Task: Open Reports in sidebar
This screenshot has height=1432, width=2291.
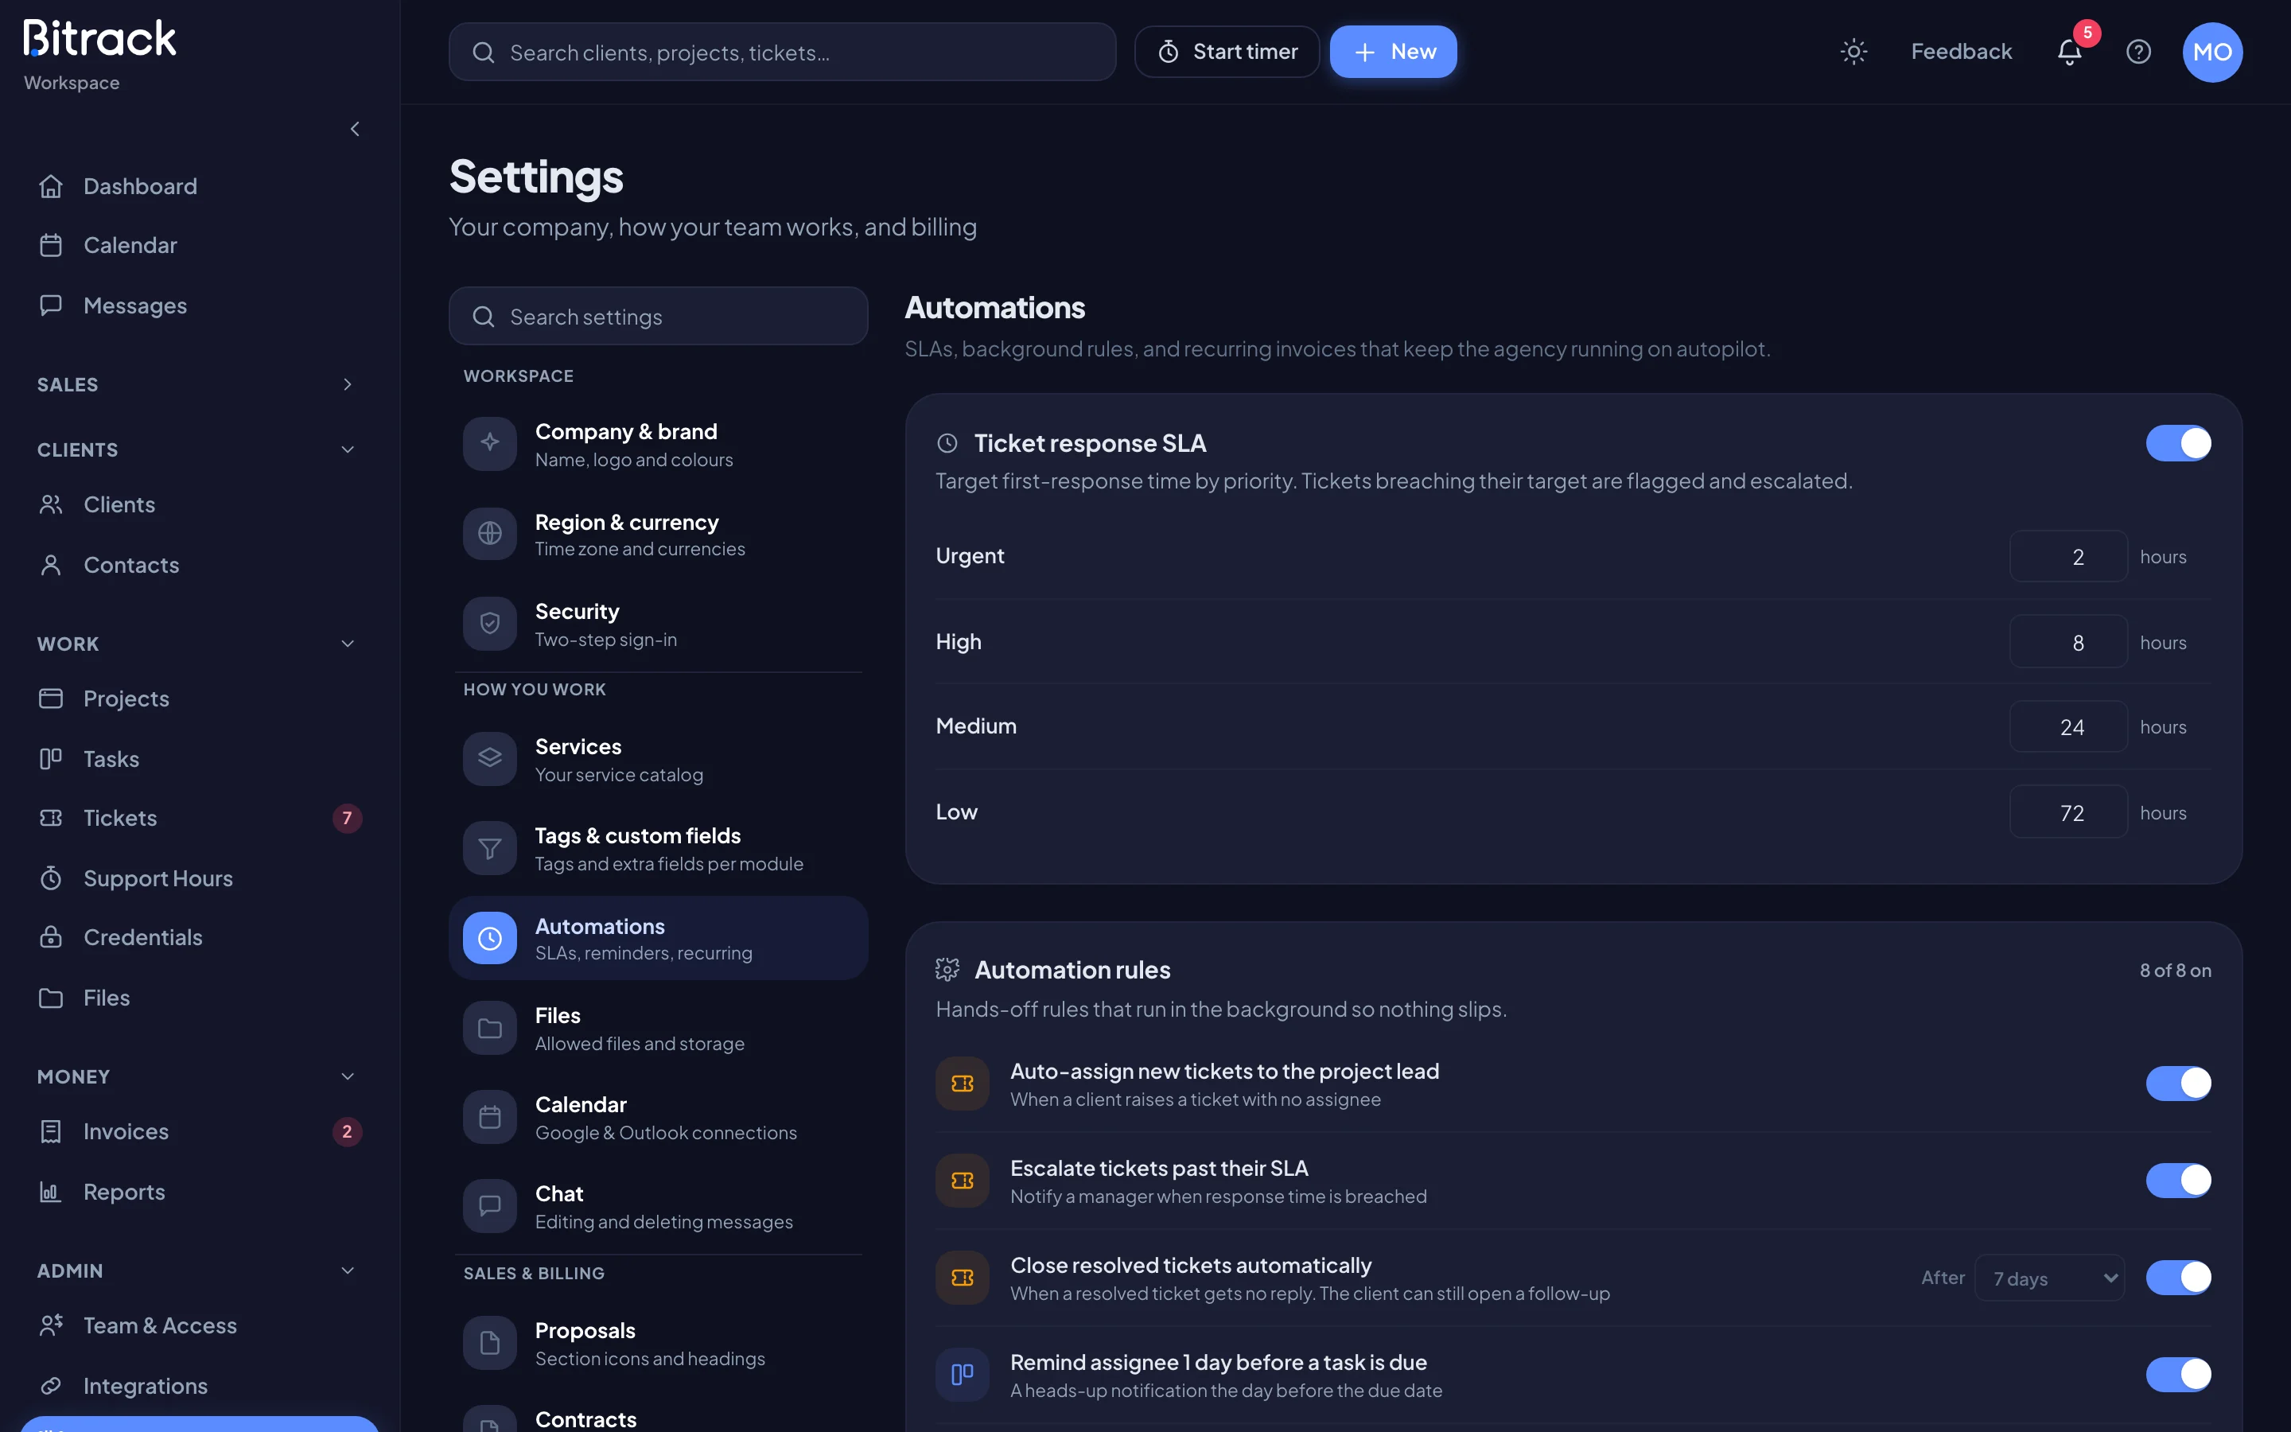Action: click(199, 1193)
